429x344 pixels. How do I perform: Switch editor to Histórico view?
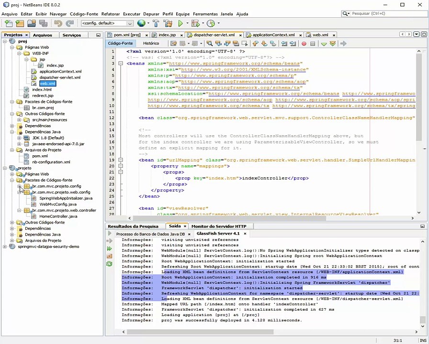[x=151, y=43]
